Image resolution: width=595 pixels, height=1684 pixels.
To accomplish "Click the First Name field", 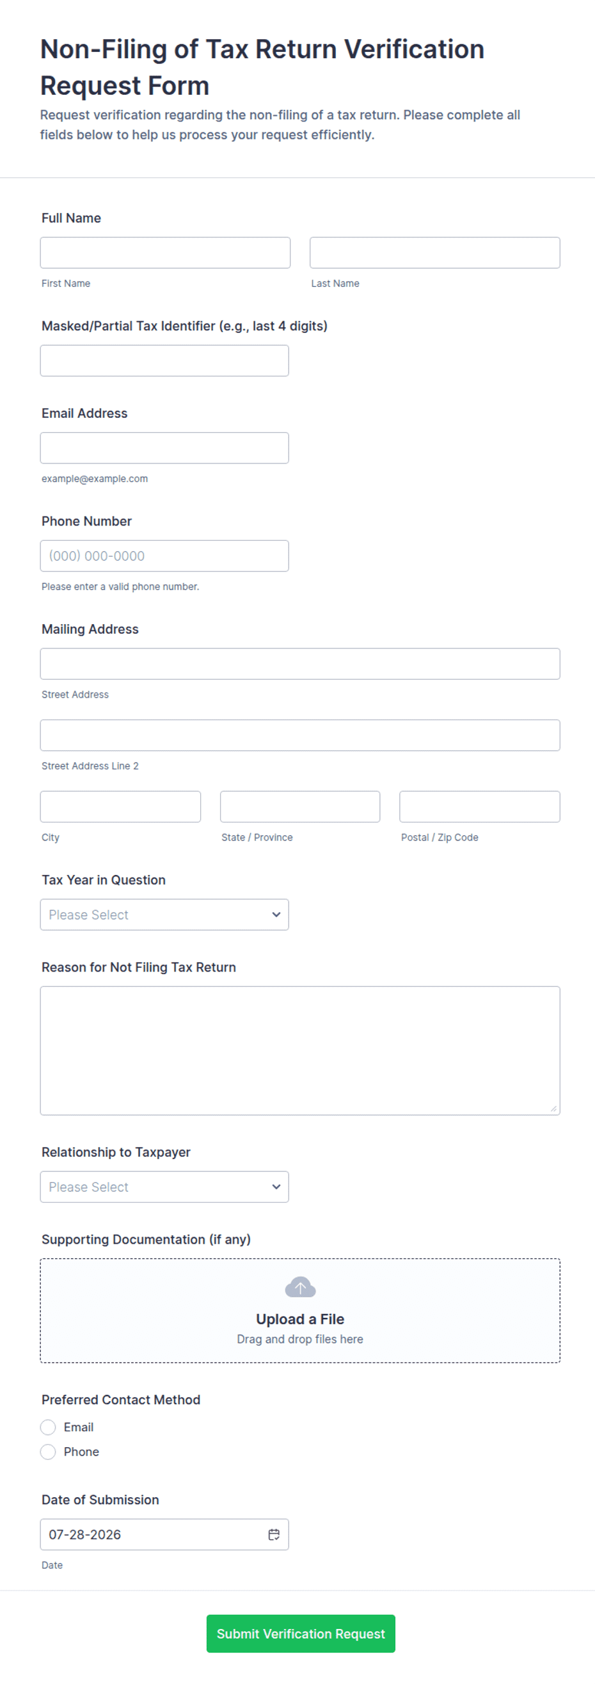I will click(x=165, y=252).
